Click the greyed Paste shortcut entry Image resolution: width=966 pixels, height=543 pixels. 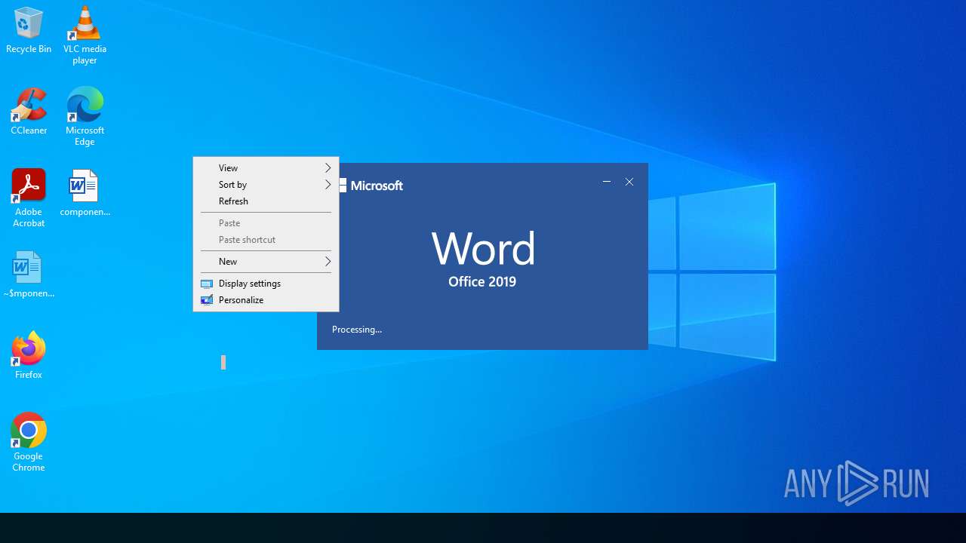pos(266,240)
